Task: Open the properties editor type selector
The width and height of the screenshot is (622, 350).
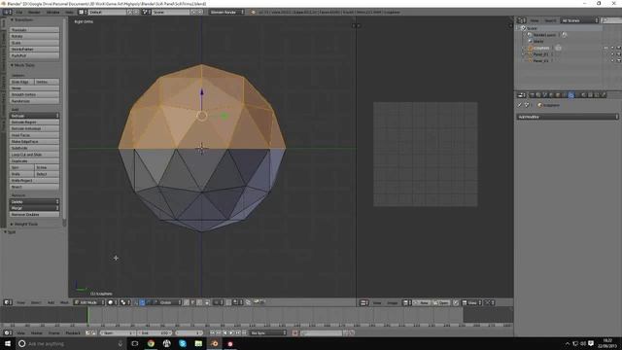Action: coord(521,95)
